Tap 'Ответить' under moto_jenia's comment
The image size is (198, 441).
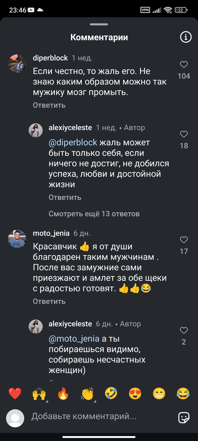[x=49, y=301]
